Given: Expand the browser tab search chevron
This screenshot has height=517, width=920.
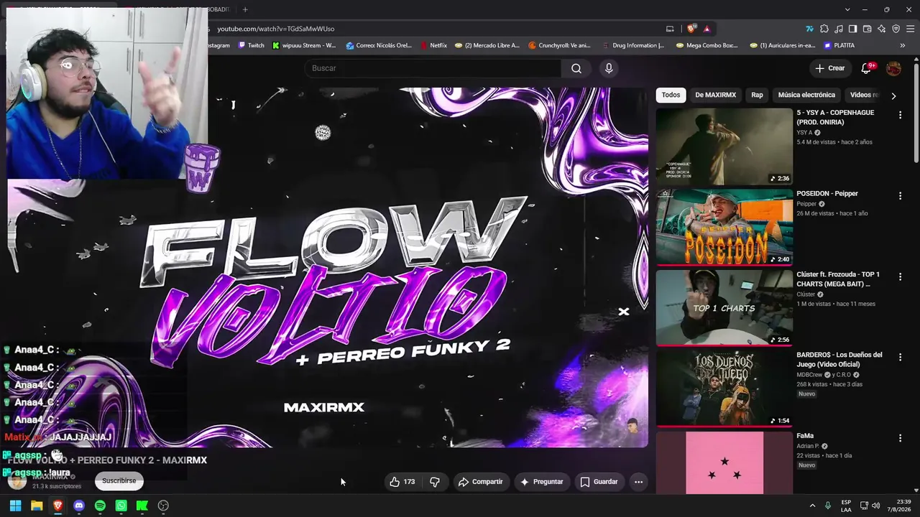Looking at the screenshot, I should coord(847,9).
